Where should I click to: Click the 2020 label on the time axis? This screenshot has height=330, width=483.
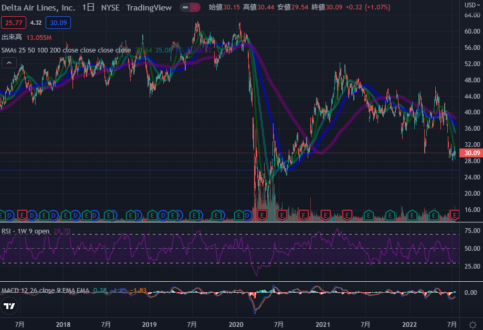click(x=236, y=324)
